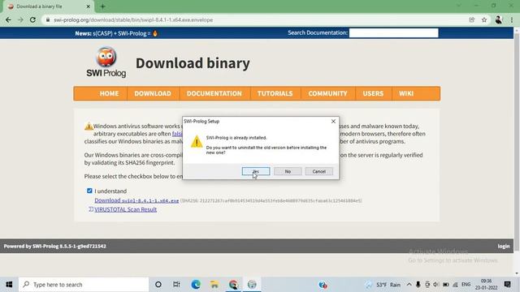Viewport: 520px width, 292px height.
Task: Open the clock and date flyout
Action: (486, 285)
